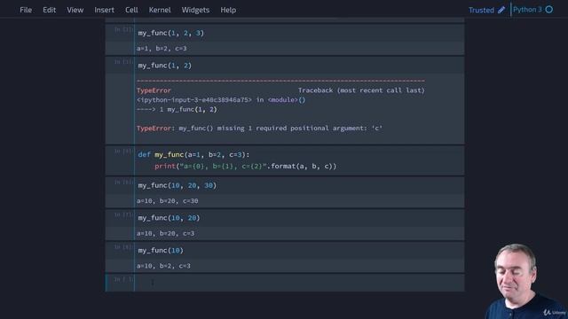Click output text a=10, b=20, c=30
Image resolution: width=568 pixels, height=319 pixels.
pyautogui.click(x=168, y=201)
